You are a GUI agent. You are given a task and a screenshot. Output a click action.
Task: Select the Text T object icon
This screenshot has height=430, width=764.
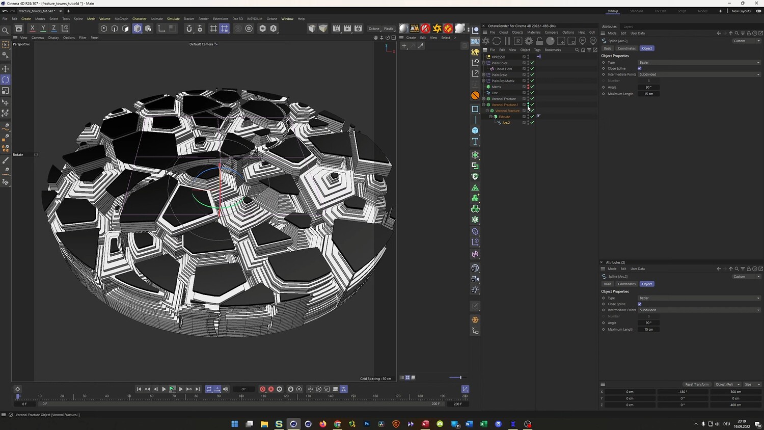tap(475, 141)
